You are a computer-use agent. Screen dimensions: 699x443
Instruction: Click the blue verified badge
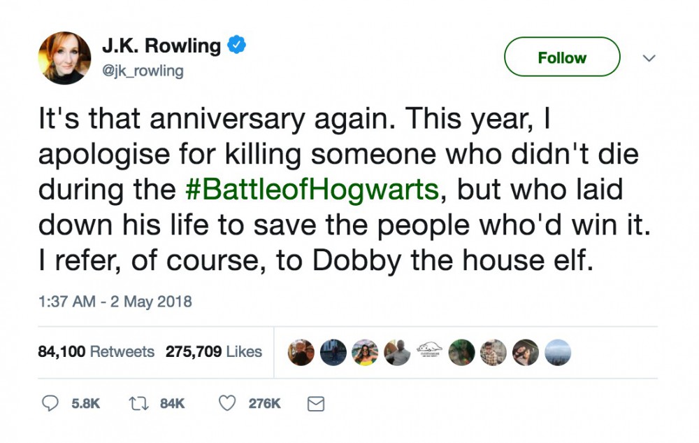[x=238, y=47]
